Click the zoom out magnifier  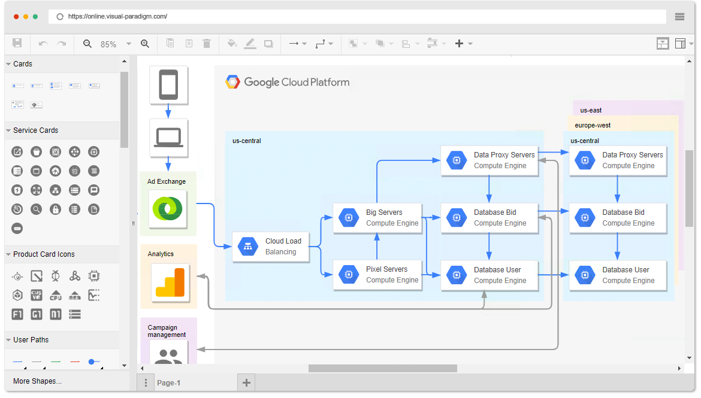tap(87, 44)
